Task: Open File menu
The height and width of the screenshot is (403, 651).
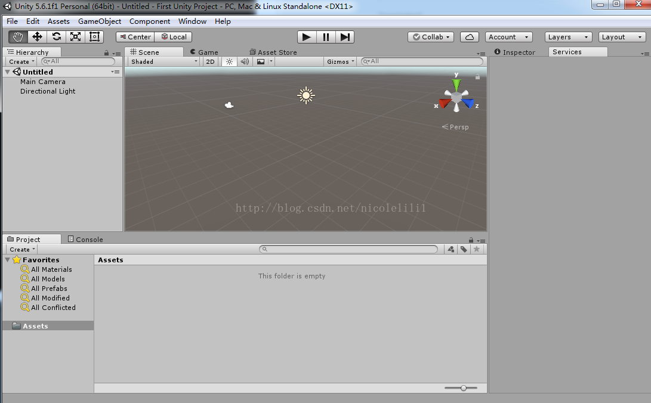Action: coord(12,21)
